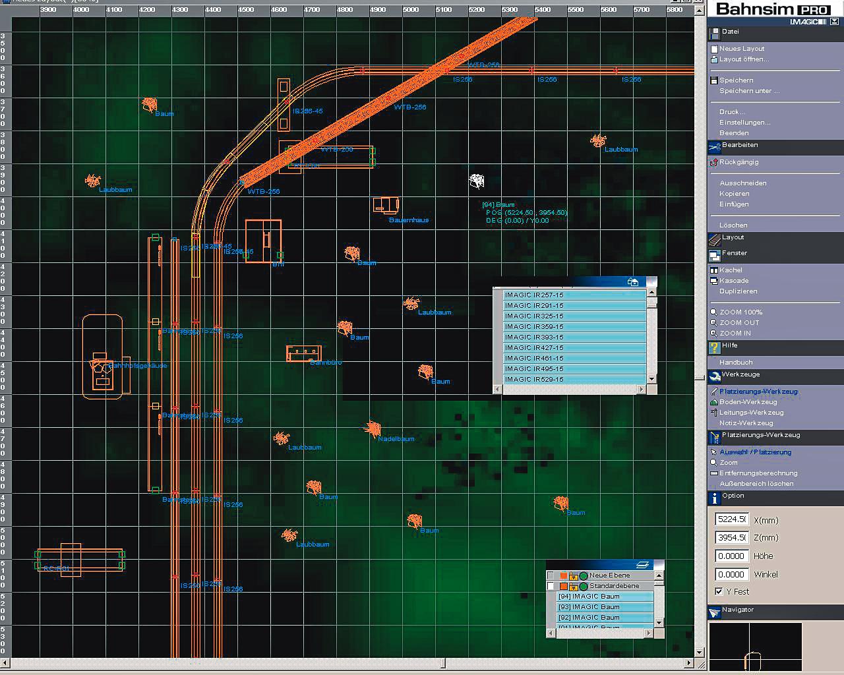Viewport: 844px width, 675px height.
Task: Click the Auswahl / Platzierung cursor icon
Action: coord(714,452)
